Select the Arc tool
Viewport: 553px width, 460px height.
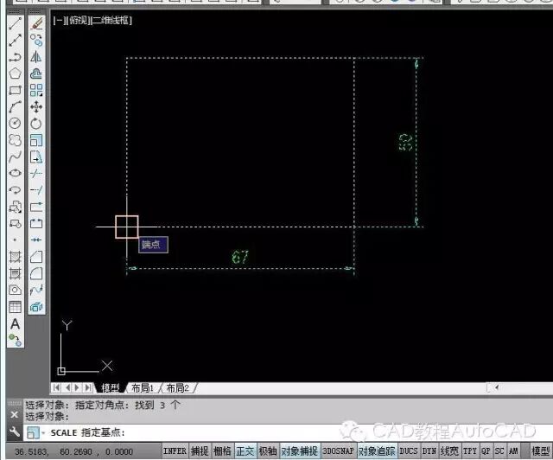coord(15,106)
